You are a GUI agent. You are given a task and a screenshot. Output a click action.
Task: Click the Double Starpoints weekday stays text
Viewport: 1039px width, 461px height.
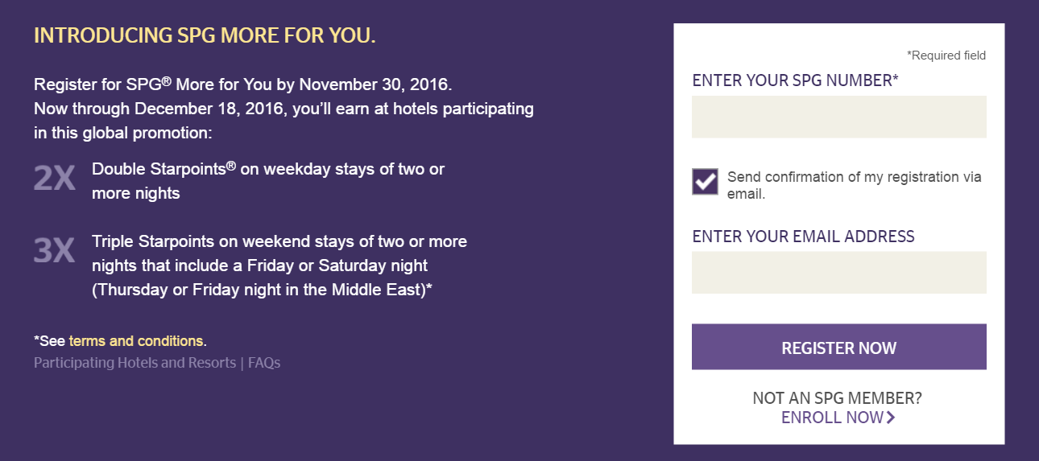coord(268,181)
